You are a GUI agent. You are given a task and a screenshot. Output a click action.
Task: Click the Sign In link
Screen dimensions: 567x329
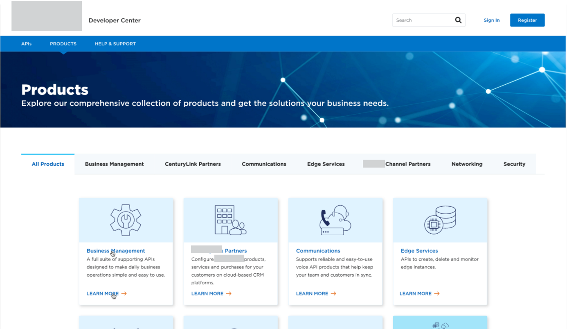pos(492,20)
